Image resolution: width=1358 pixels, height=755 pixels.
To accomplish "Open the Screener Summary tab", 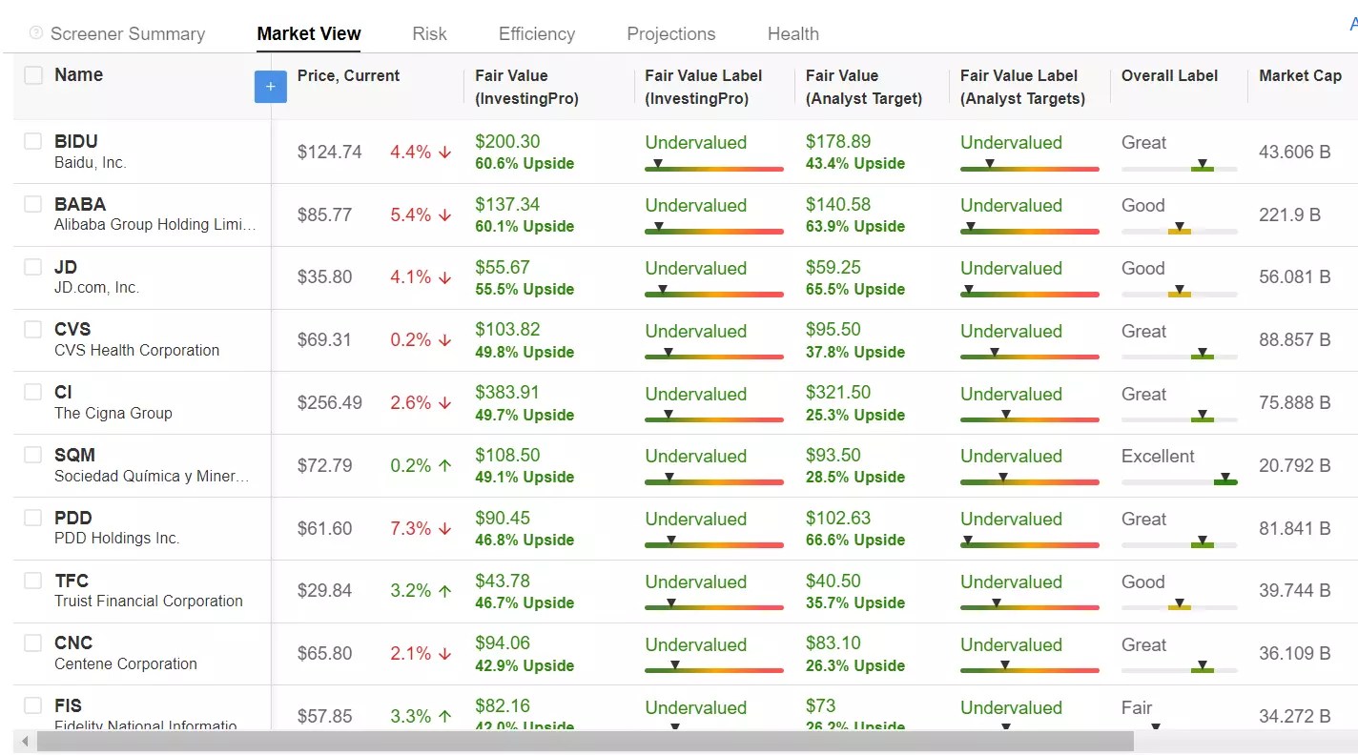I will tap(127, 33).
